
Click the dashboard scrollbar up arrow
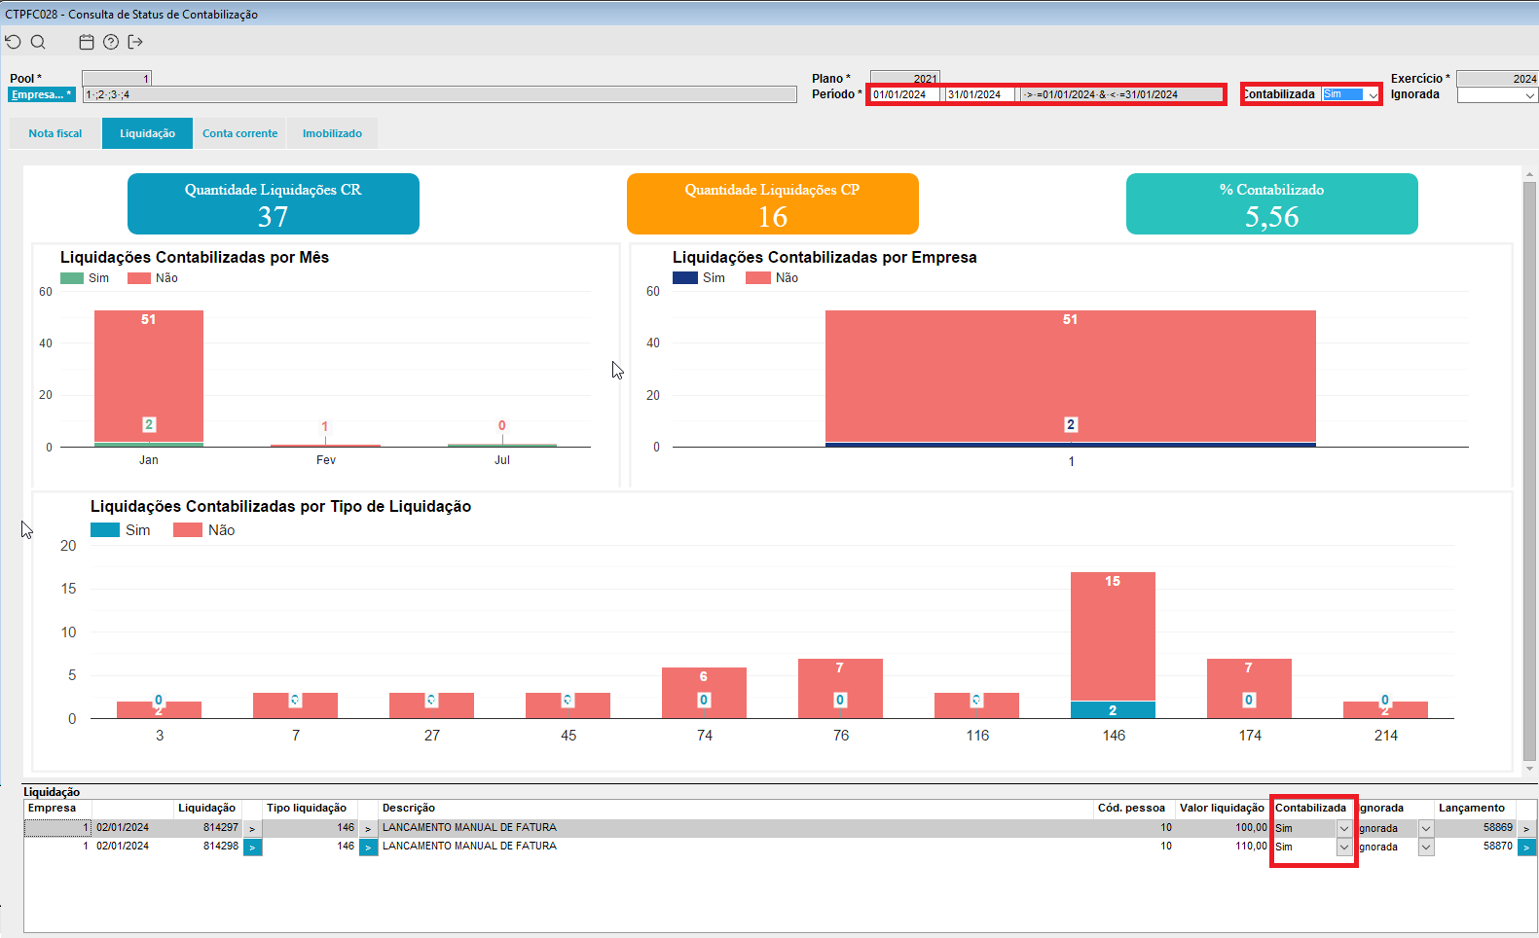tap(1529, 174)
